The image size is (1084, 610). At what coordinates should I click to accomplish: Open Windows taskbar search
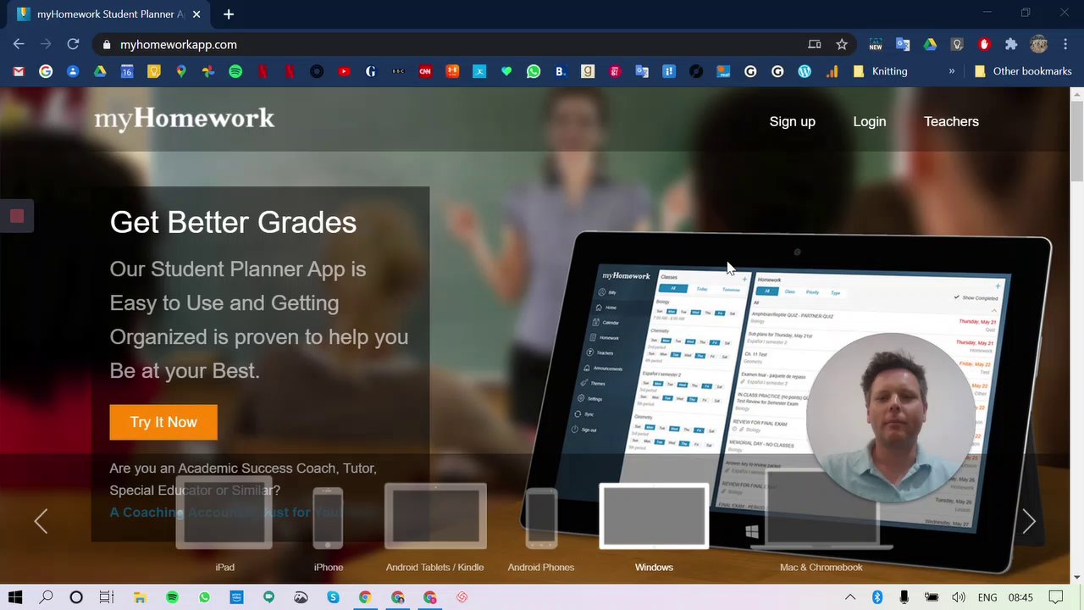click(46, 597)
